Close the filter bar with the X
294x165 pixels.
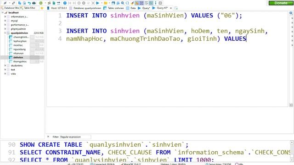48,137
